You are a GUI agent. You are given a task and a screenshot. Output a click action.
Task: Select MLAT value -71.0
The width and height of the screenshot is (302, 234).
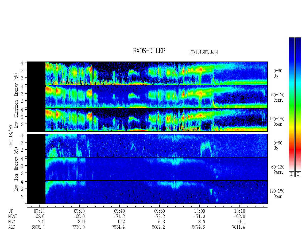point(199,216)
